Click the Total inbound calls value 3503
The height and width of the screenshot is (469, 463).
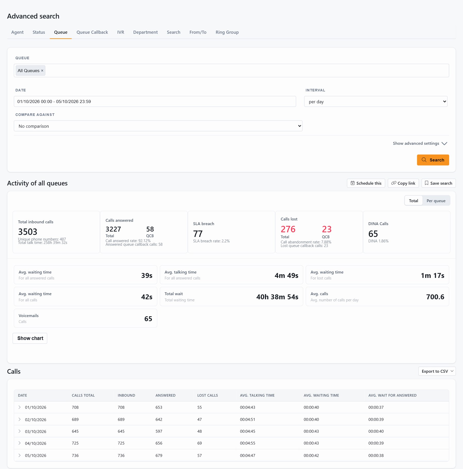click(28, 232)
